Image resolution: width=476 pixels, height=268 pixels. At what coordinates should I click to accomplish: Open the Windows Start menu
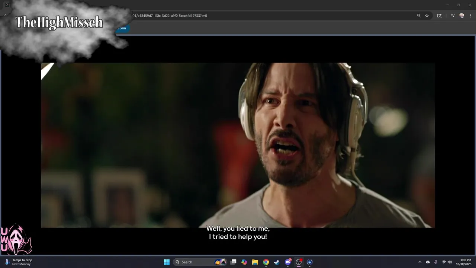coord(167,262)
